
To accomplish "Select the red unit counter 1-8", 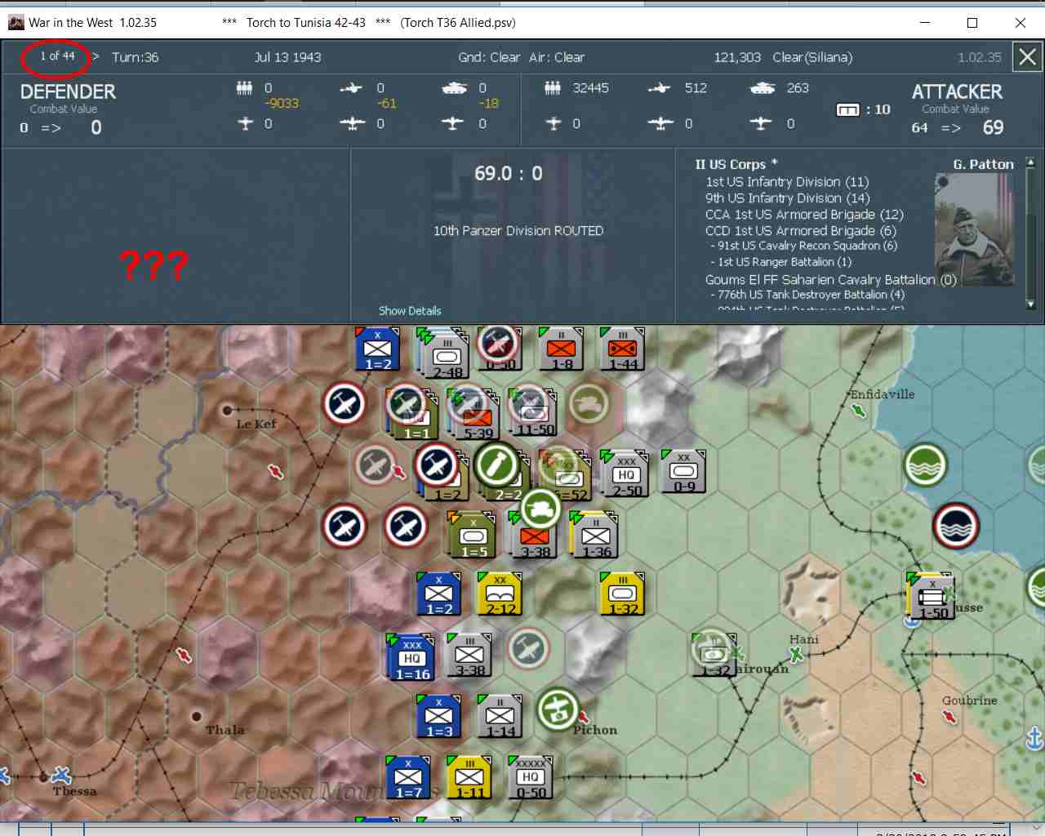I will pos(561,349).
